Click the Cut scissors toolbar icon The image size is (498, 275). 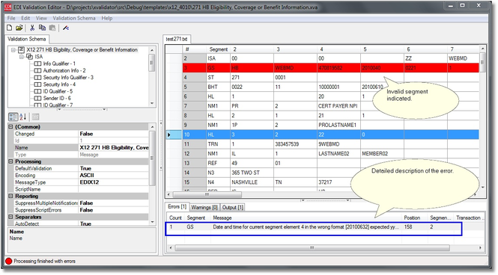coord(32,28)
